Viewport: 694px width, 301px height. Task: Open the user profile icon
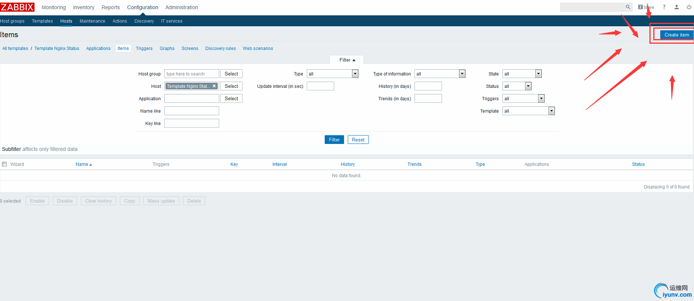click(677, 7)
